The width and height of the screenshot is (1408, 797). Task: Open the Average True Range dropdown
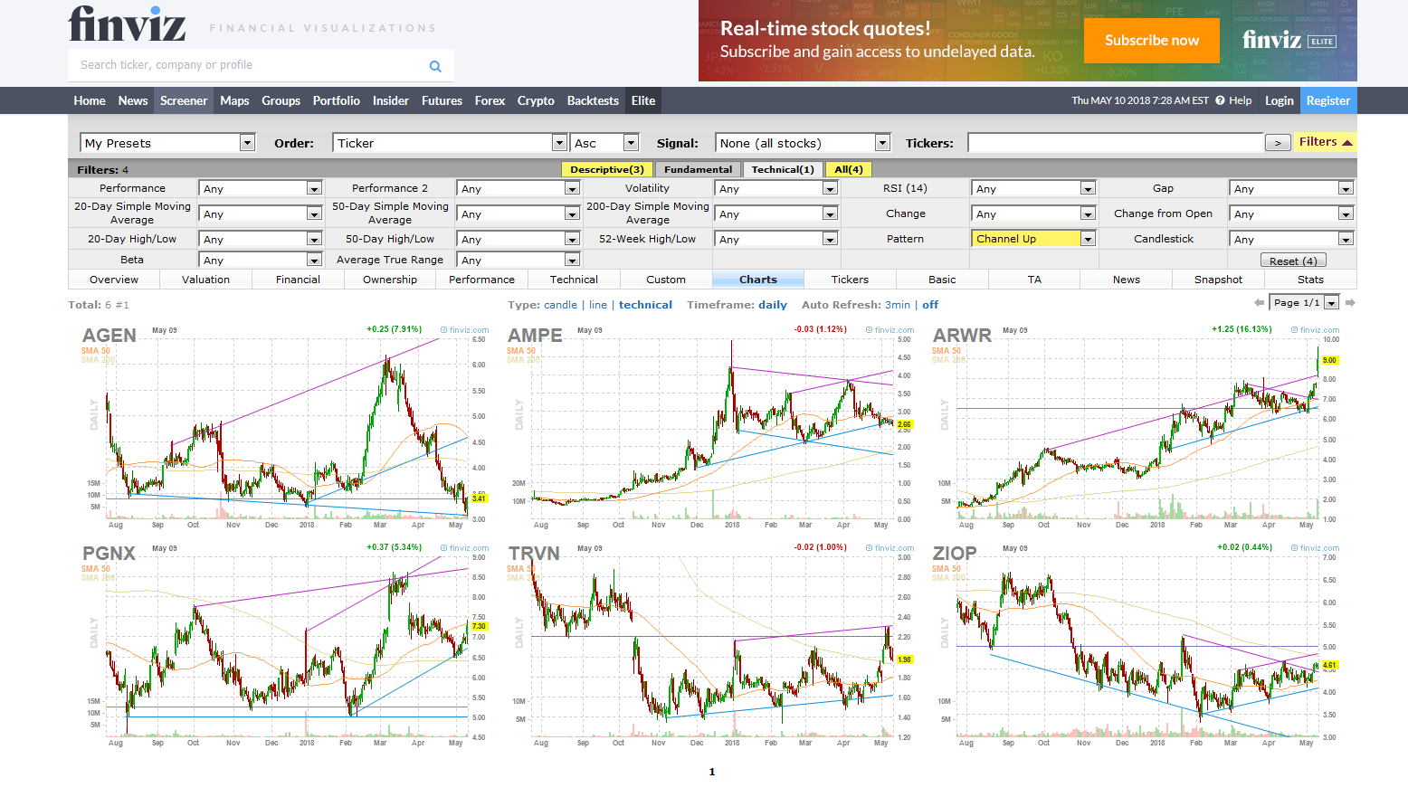(x=518, y=260)
